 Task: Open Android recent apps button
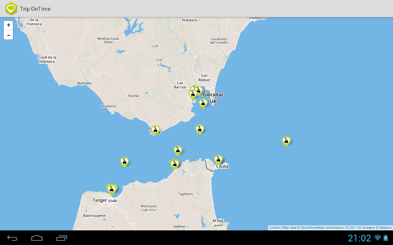62,238
